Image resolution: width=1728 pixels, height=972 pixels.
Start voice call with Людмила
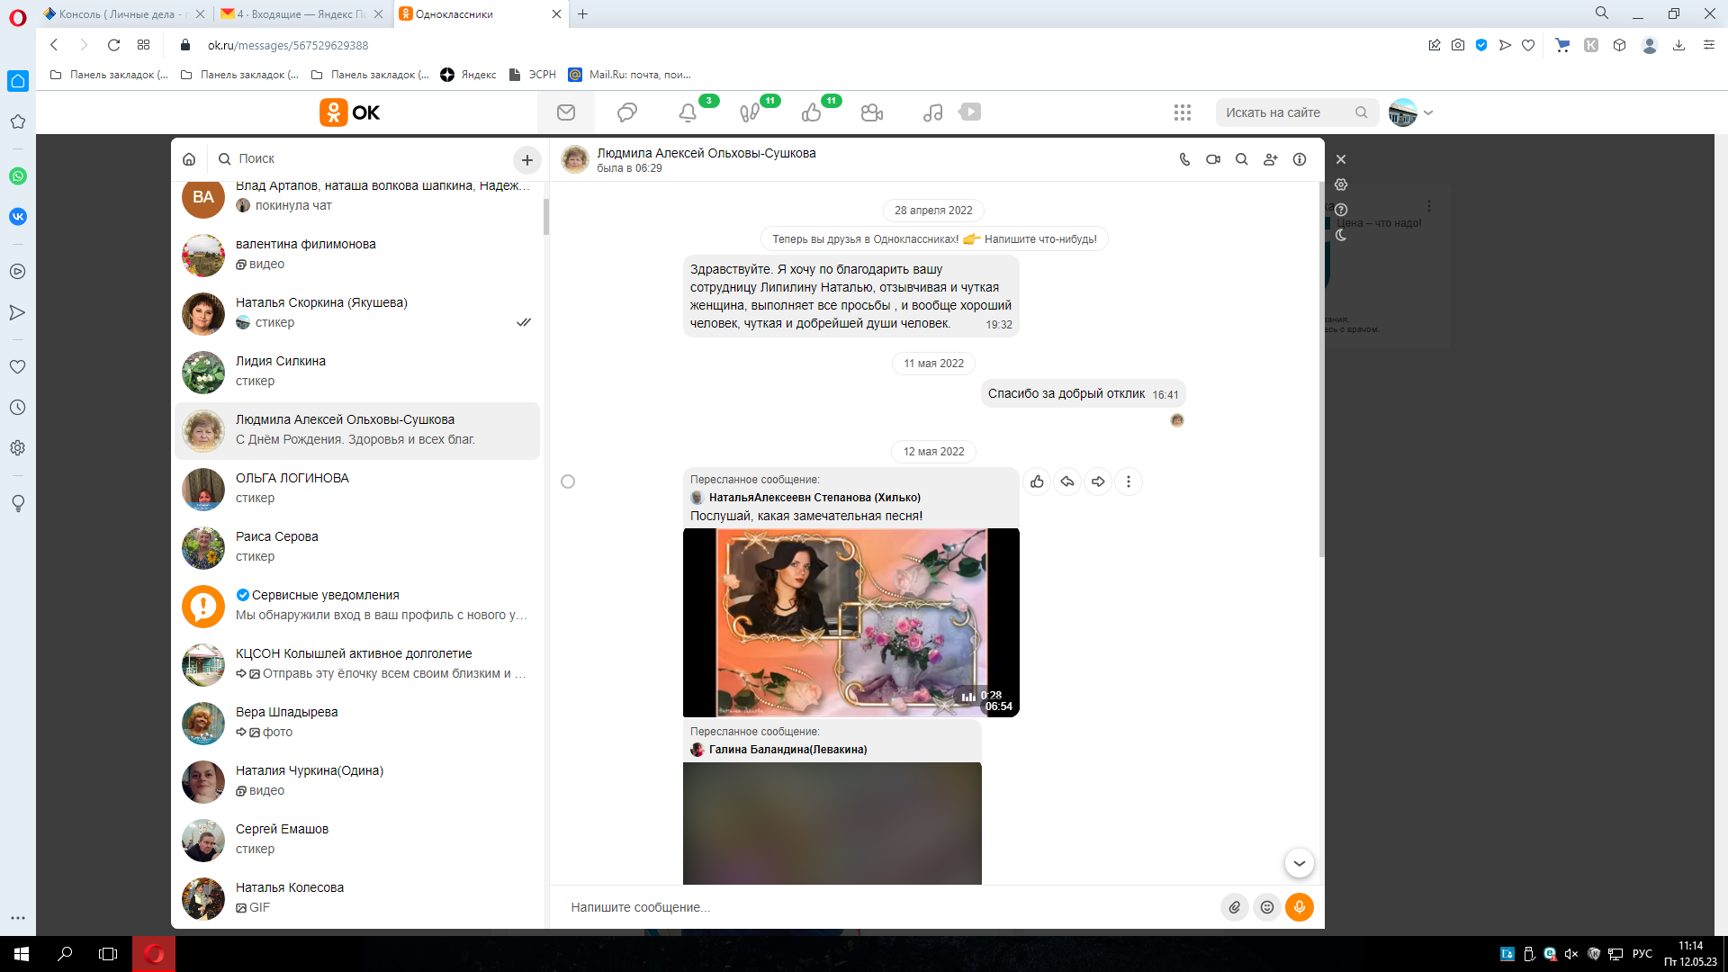point(1184,159)
